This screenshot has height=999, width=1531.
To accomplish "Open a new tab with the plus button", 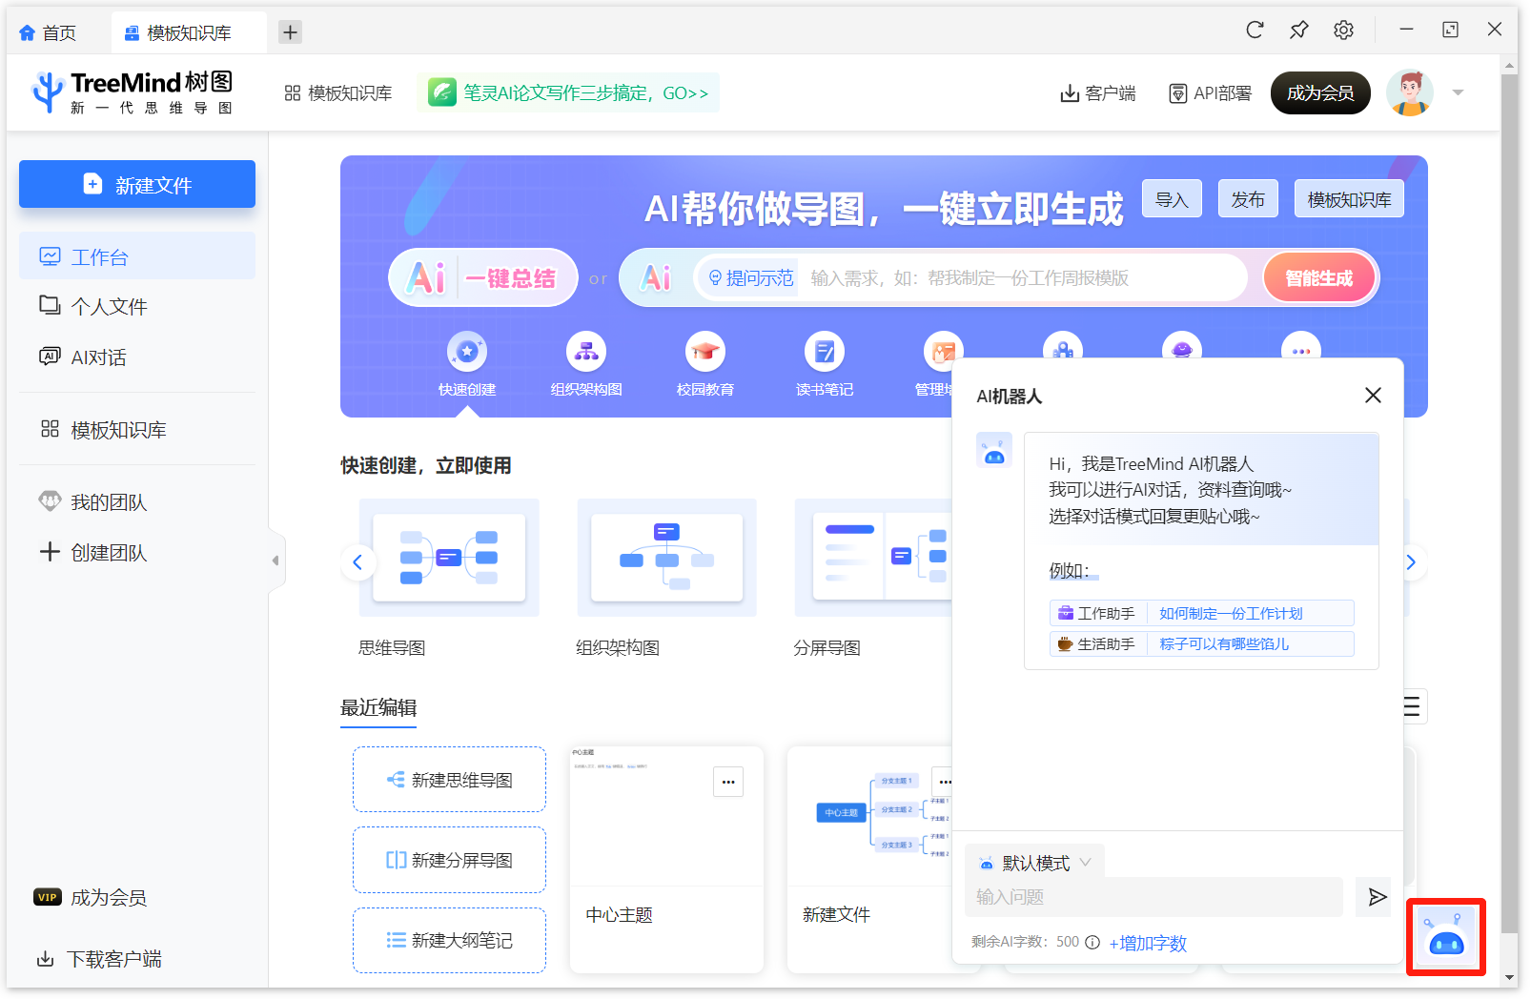I will pos(290,31).
